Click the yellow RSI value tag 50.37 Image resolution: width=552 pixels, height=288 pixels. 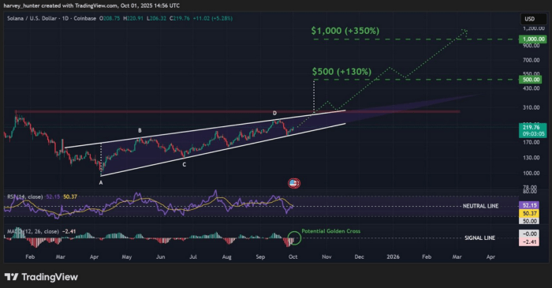529,213
